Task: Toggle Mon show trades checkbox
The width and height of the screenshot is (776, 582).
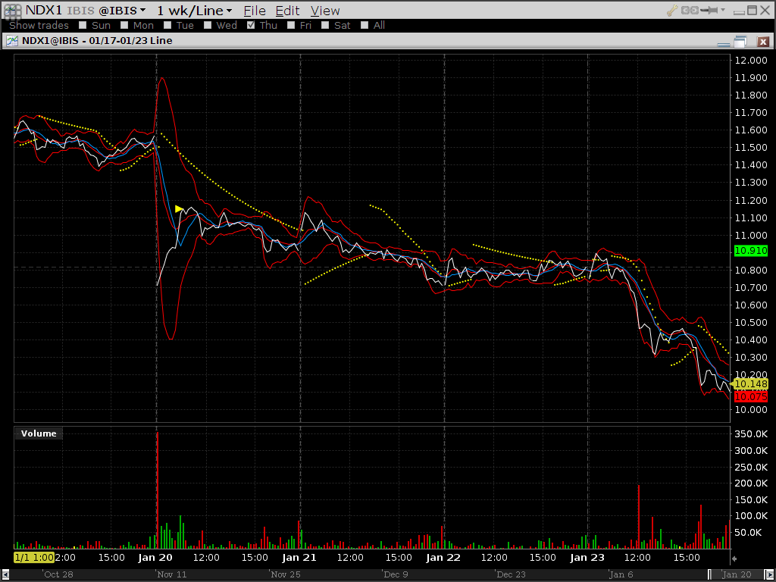Action: [x=124, y=25]
